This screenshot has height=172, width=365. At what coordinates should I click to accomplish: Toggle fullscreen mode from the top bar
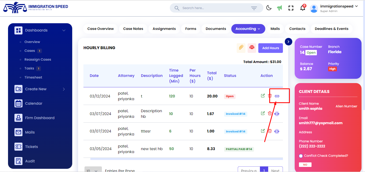(291, 8)
